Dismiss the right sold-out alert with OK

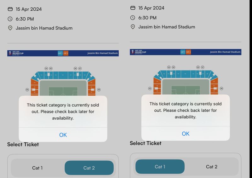pyautogui.click(x=186, y=134)
